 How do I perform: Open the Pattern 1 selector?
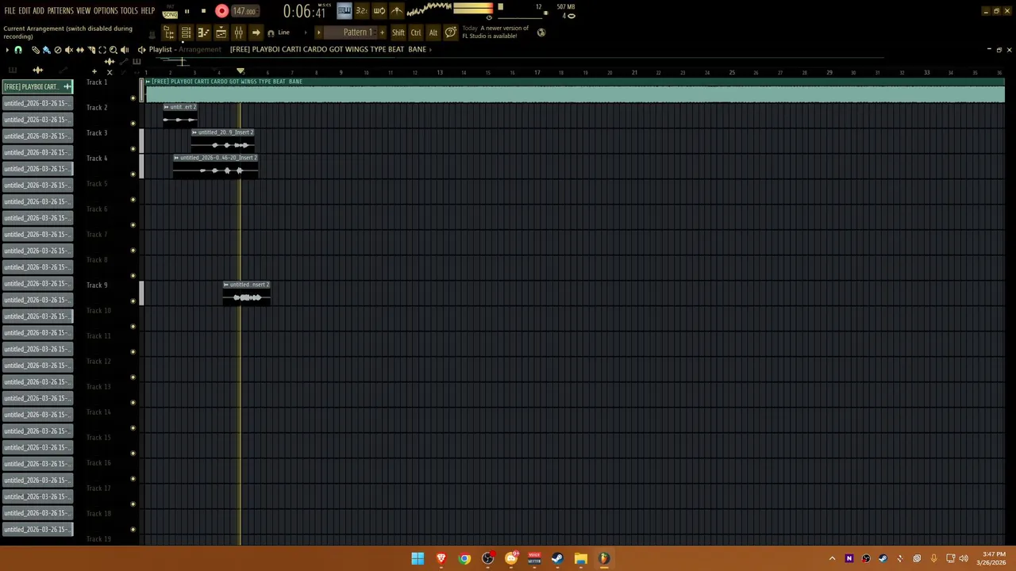coord(350,33)
